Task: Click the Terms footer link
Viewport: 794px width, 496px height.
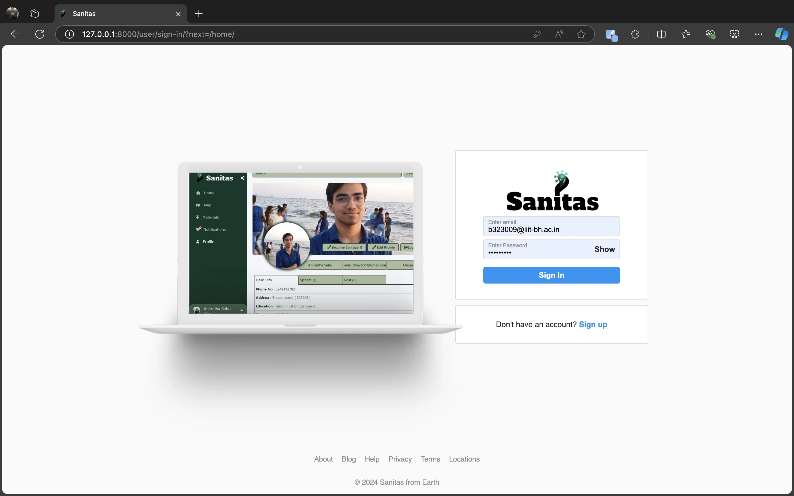Action: pyautogui.click(x=430, y=459)
